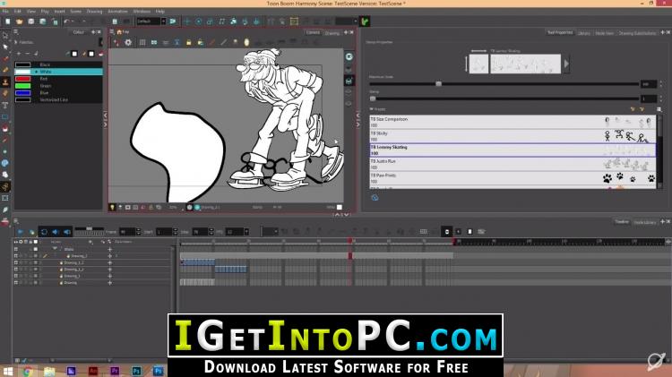672x377 pixels.
Task: Click Maximum Size value stepper arrows
Action: pyautogui.click(x=661, y=84)
